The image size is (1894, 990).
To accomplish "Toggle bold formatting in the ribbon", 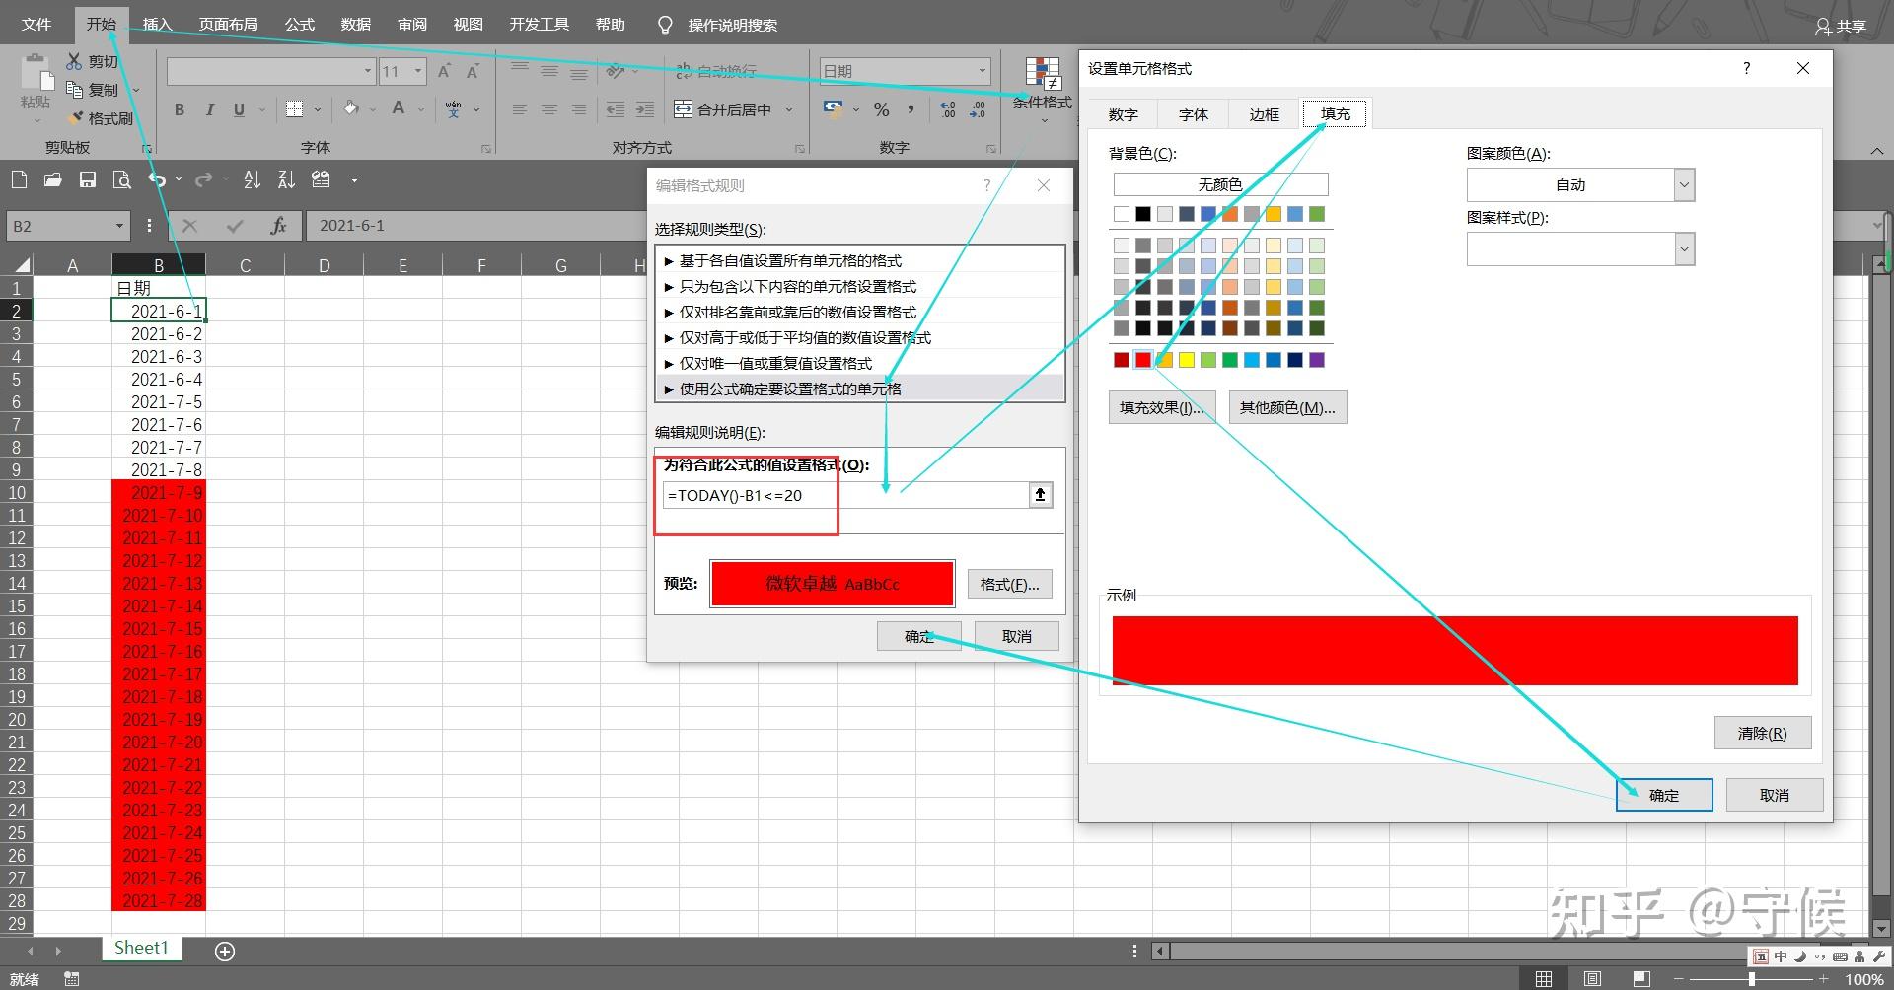I will point(180,109).
